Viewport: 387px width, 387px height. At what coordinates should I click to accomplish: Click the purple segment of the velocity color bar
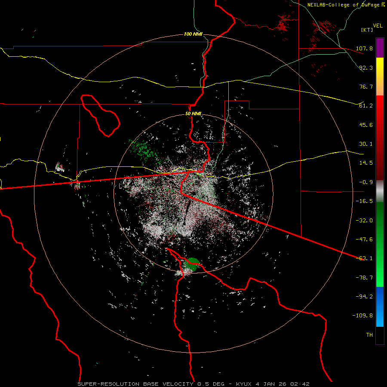(380, 48)
